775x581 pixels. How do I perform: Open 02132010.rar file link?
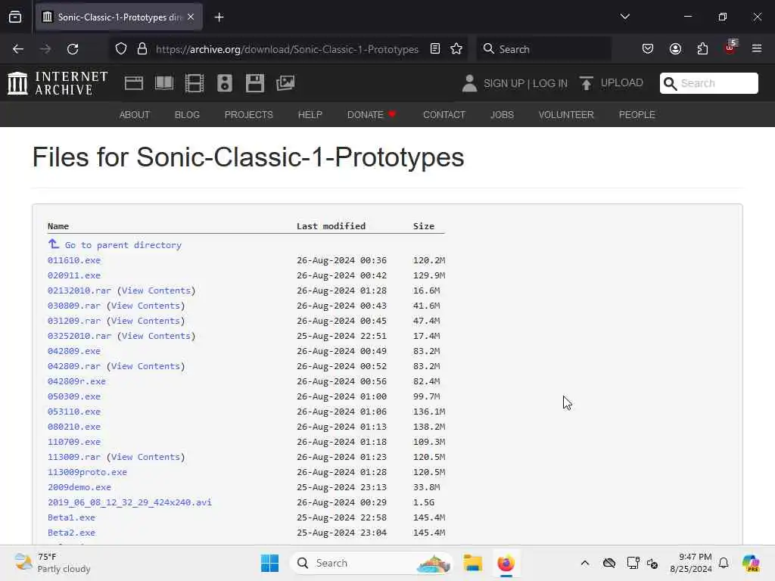coord(79,290)
